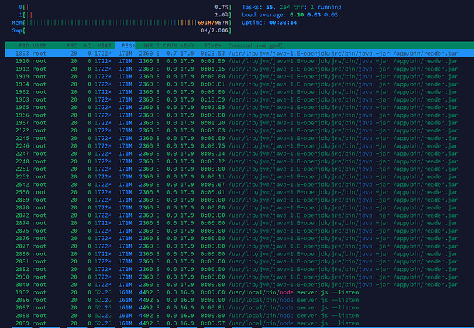Select java process row PID 2247

[x=240, y=154]
